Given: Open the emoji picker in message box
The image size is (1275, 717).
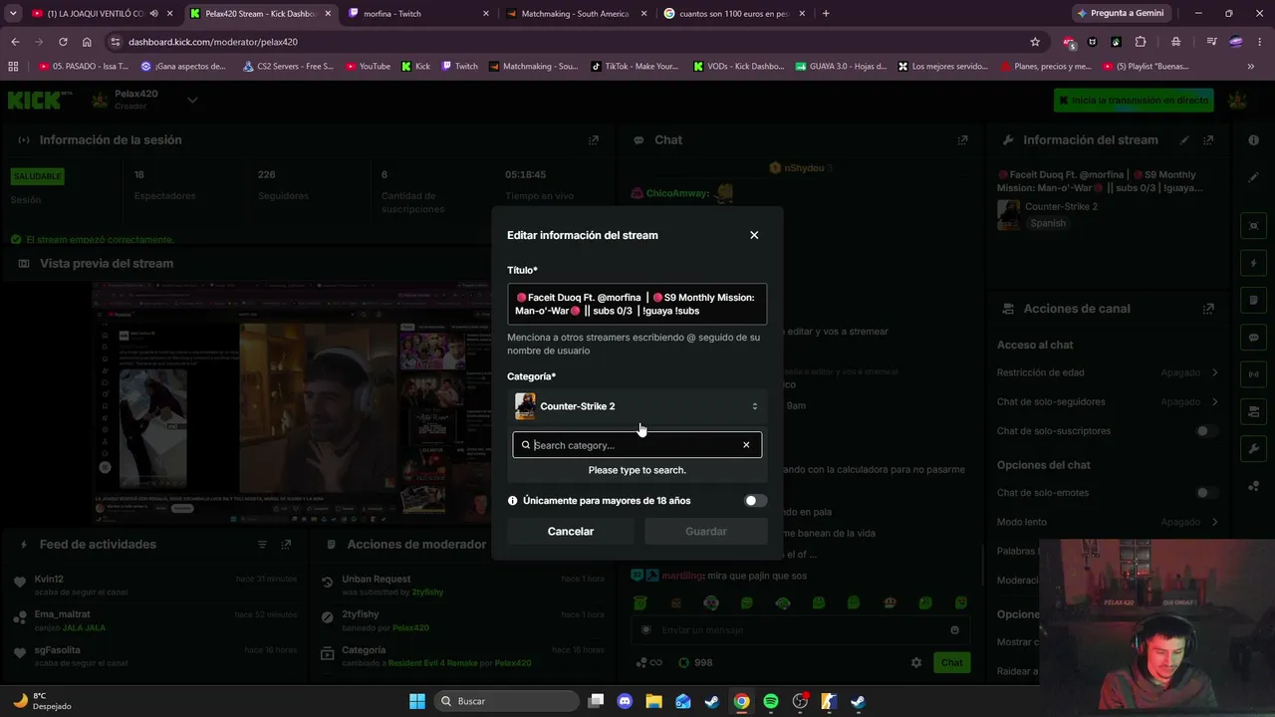Looking at the screenshot, I should click(954, 630).
